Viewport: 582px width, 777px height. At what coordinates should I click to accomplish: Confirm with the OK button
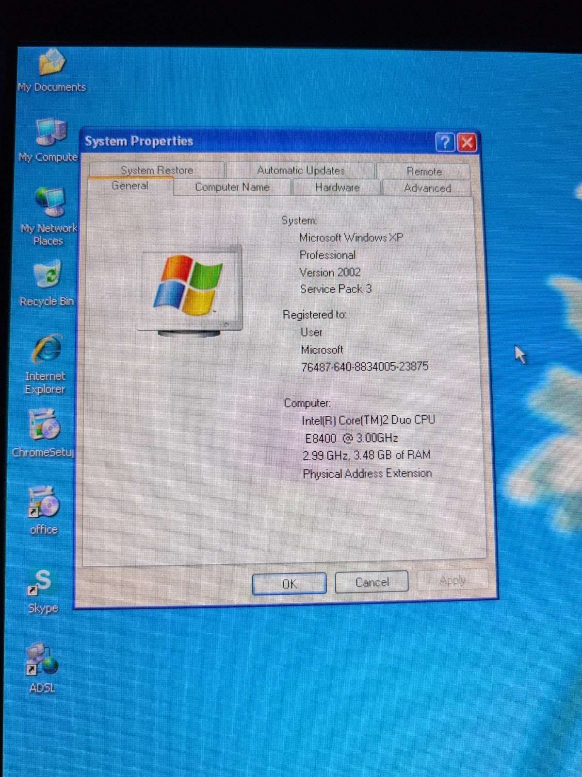(x=289, y=583)
